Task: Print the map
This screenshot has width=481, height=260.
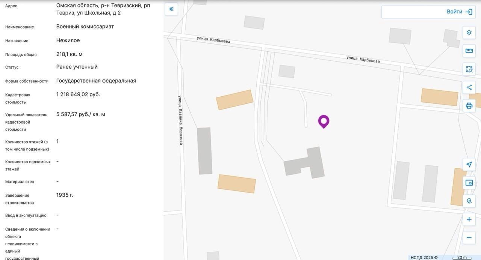Action: coord(469,106)
